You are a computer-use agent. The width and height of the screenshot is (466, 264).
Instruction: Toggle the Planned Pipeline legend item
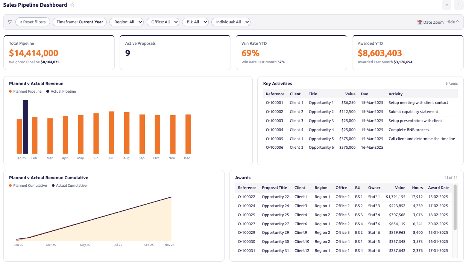pos(25,91)
